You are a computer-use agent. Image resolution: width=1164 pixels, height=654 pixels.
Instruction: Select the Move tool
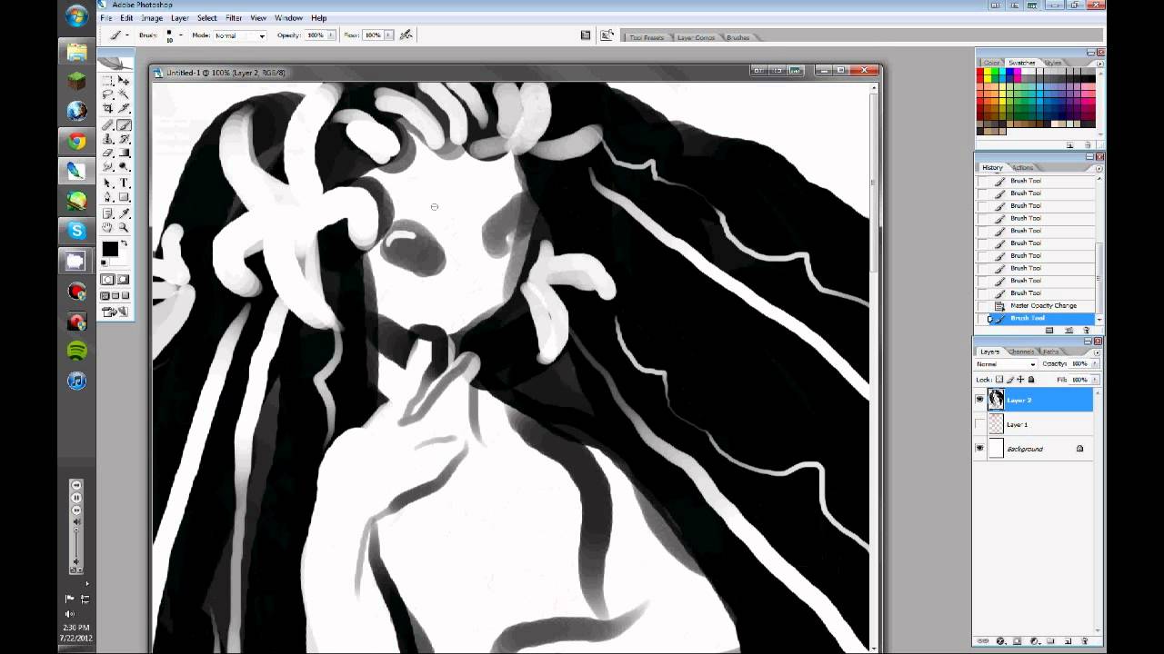[x=124, y=81]
